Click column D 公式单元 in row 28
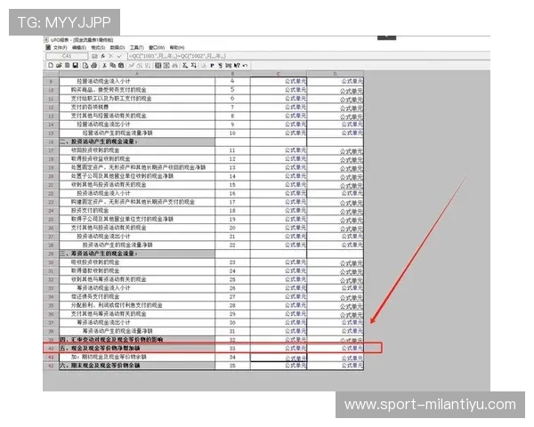Viewport: 534px width, 427px height. (x=336, y=246)
